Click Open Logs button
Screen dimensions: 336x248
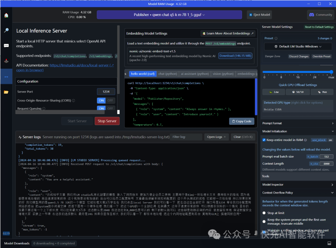point(216,137)
